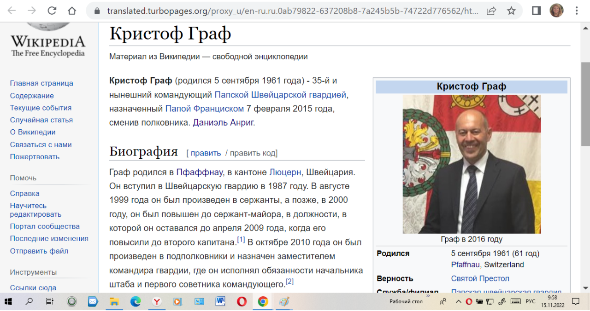Open Случайная статья sidebar link
This screenshot has height=311, width=590.
(41, 120)
